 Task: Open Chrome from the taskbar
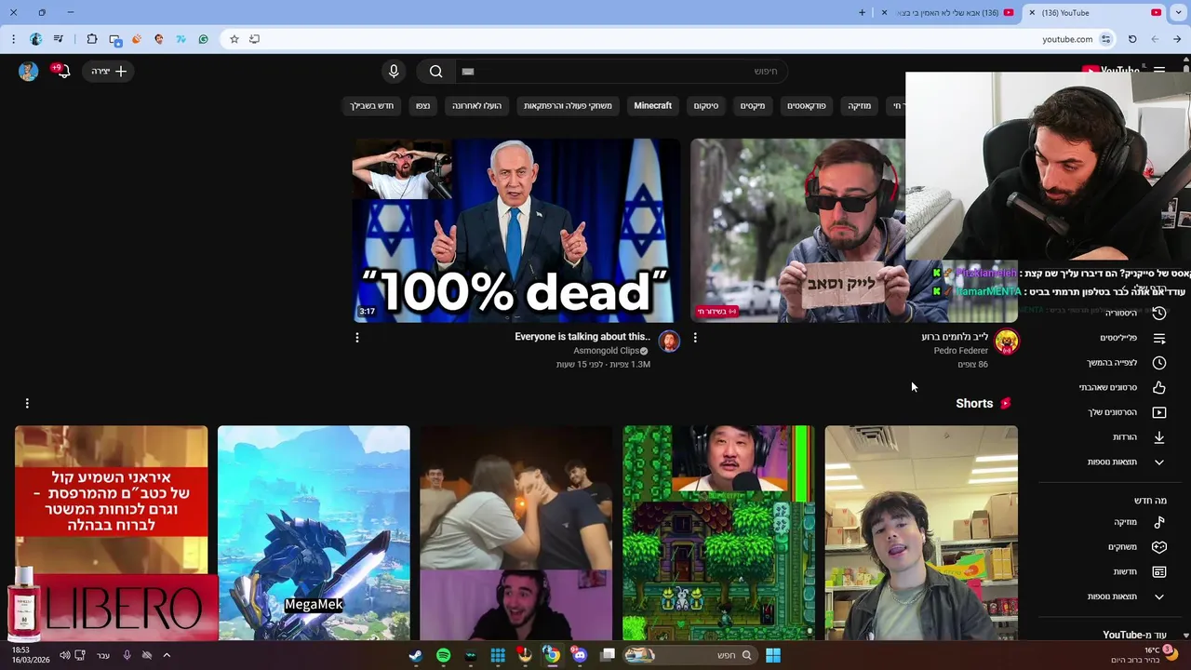pyautogui.click(x=552, y=655)
